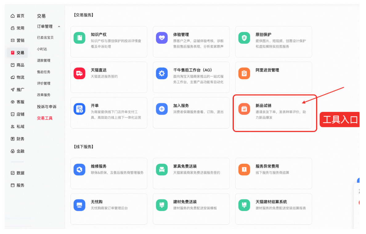Open the 维修服务 blue wrench icon
The image size is (366, 234).
tap(79, 170)
